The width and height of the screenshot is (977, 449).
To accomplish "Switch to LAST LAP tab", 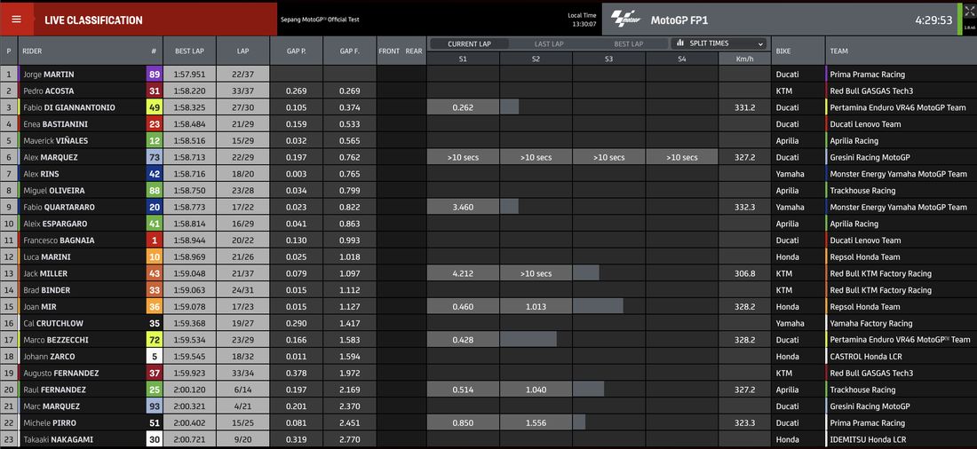I will (x=549, y=44).
